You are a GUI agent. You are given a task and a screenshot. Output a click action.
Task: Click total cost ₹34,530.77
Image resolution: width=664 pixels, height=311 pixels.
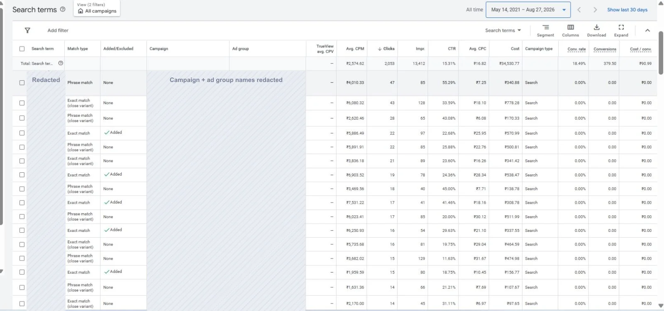click(509, 64)
